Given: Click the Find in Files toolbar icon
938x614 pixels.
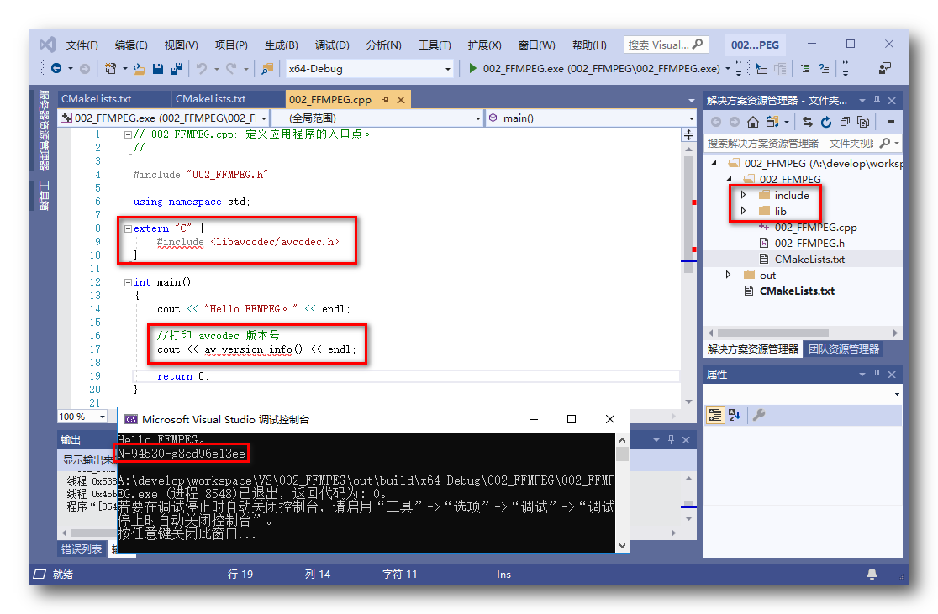Looking at the screenshot, I should pos(266,68).
